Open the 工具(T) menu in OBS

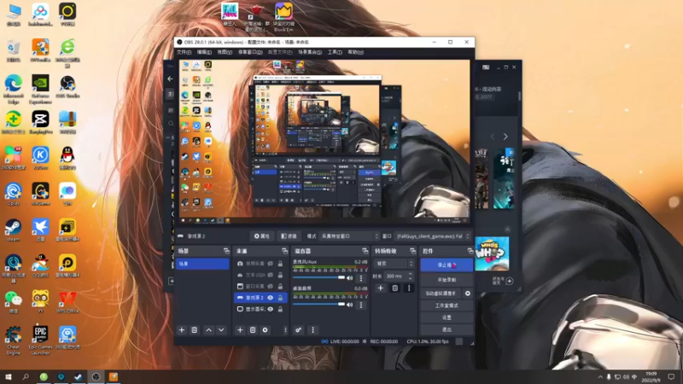[x=335, y=52]
